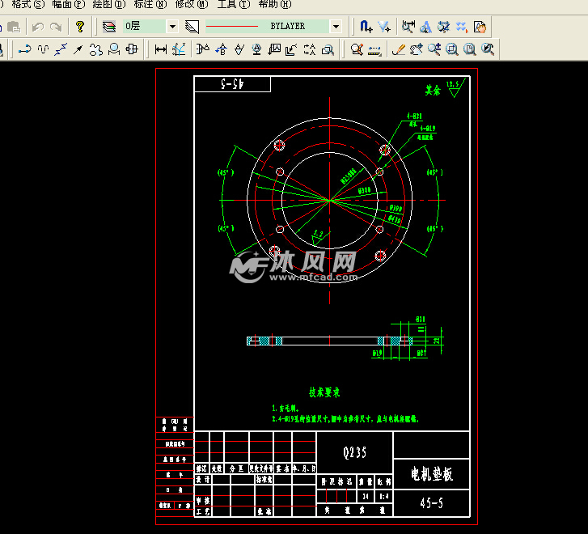Select the datum symbol A on stand icon

[257, 49]
